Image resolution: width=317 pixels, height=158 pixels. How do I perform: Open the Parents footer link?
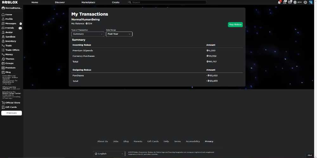138,141
